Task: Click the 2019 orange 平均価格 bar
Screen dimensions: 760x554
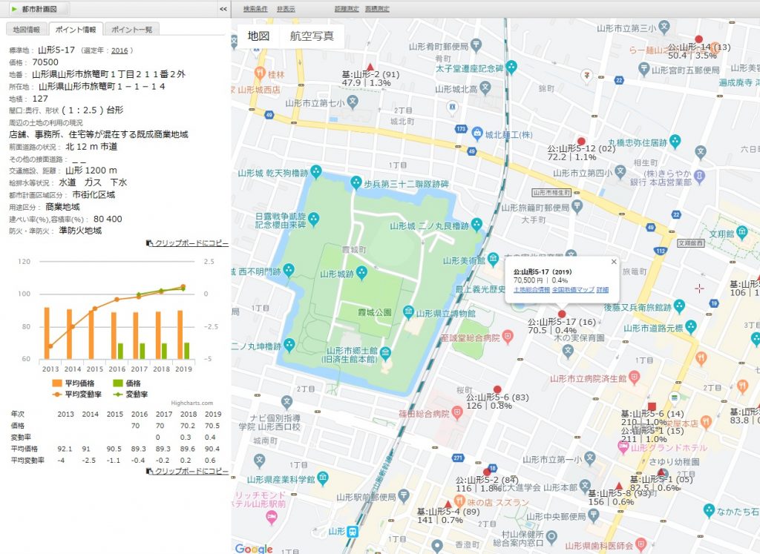Action: click(x=180, y=334)
